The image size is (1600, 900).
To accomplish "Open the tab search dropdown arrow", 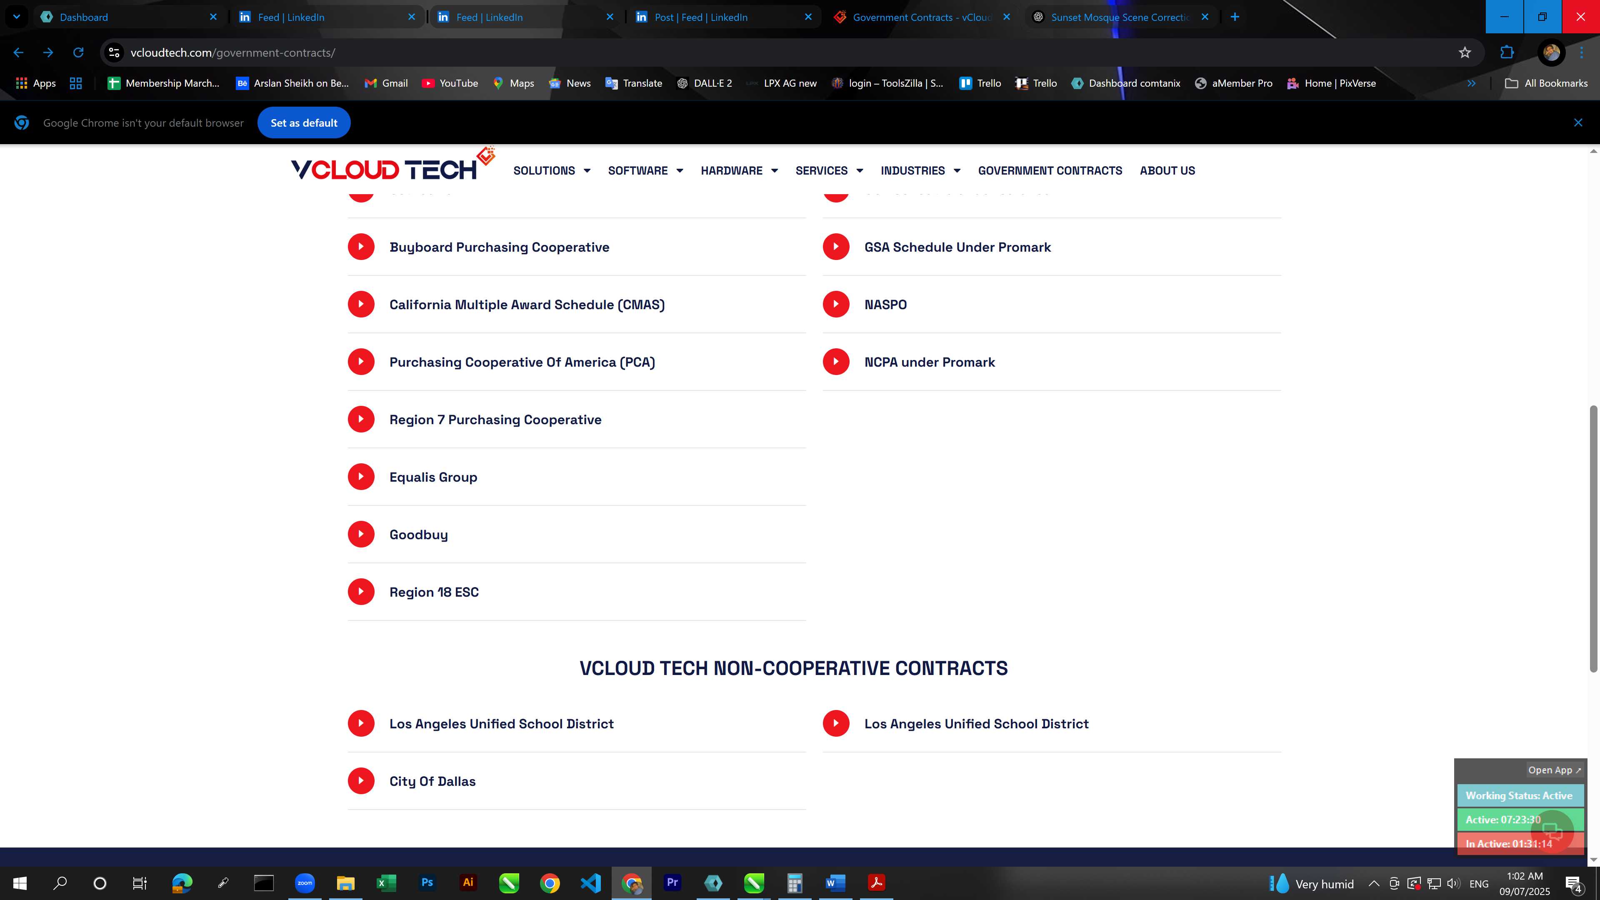I will coord(17,17).
